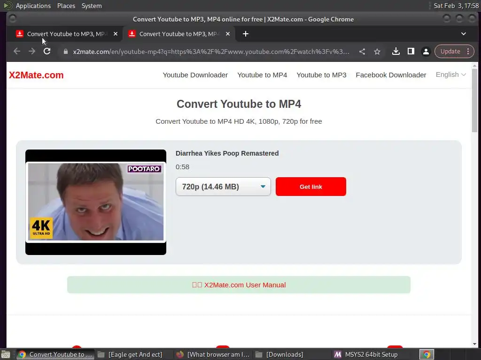Switch to Eagle get And ect window
Image resolution: width=481 pixels, height=360 pixels.
click(x=131, y=354)
